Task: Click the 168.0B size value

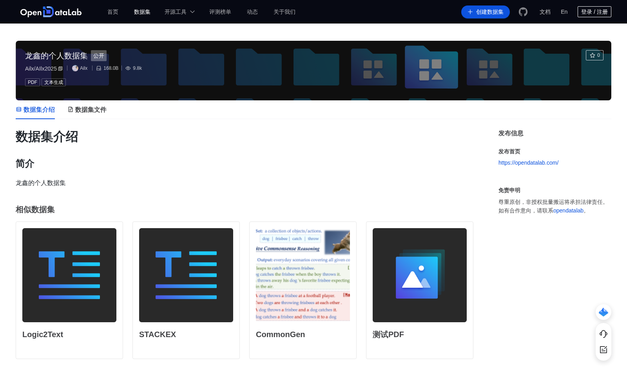Action: [x=111, y=68]
